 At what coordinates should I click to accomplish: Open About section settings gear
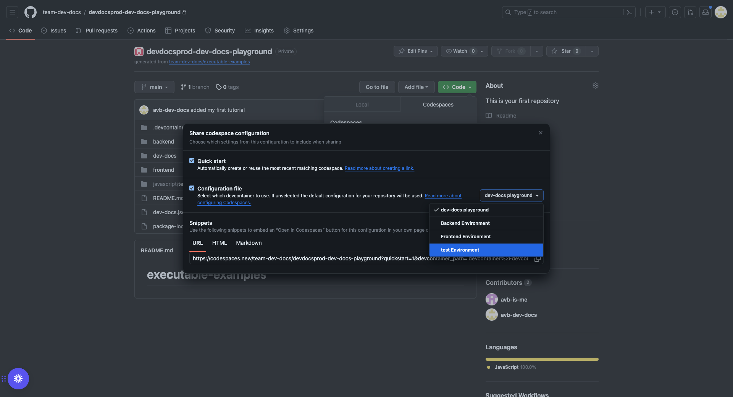pos(595,86)
